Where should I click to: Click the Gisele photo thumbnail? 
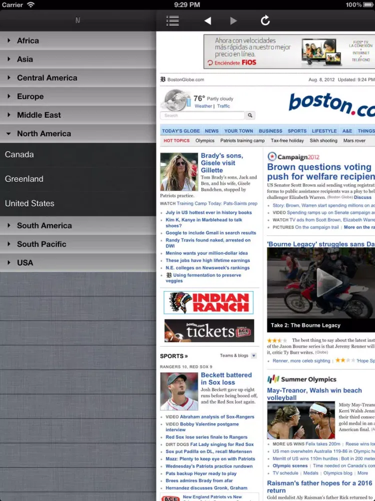click(x=179, y=171)
